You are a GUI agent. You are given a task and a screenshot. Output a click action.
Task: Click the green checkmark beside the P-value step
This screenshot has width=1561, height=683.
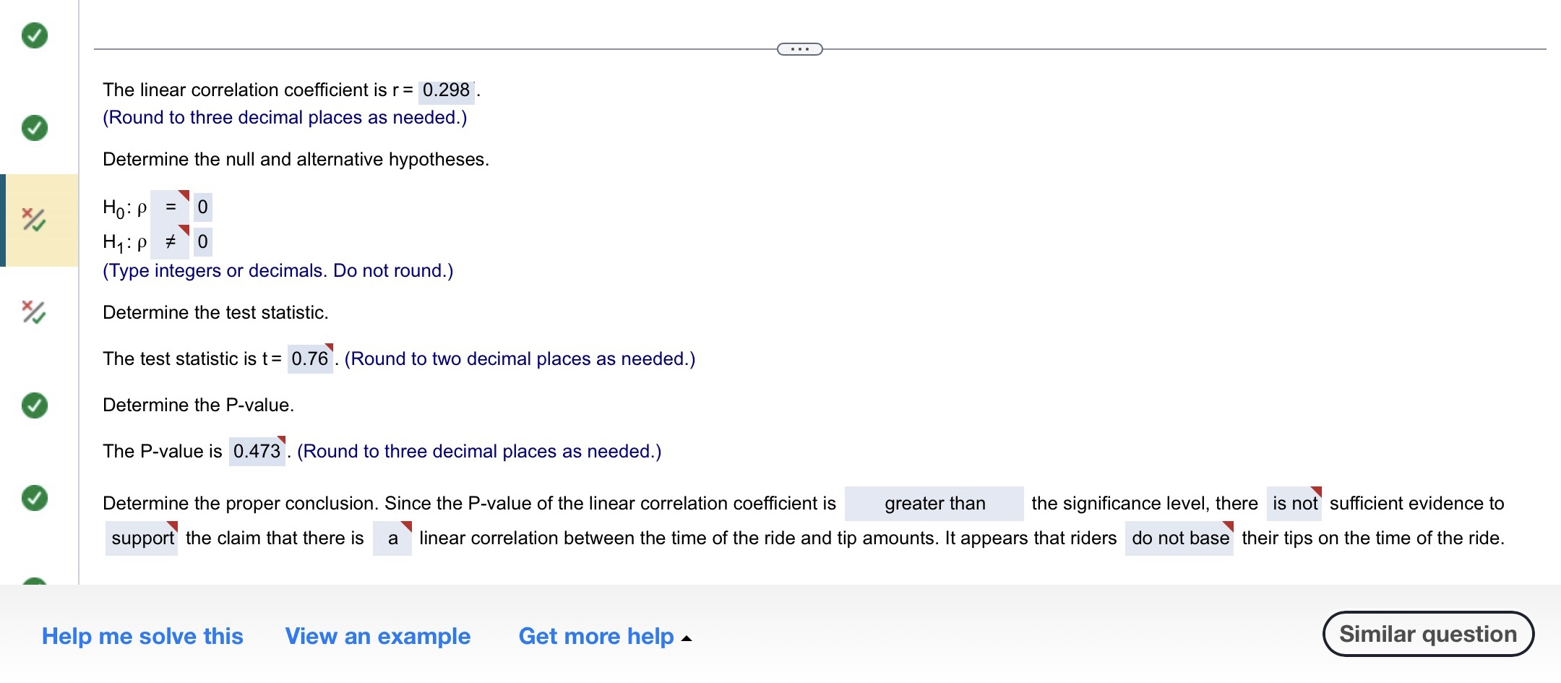tap(35, 405)
